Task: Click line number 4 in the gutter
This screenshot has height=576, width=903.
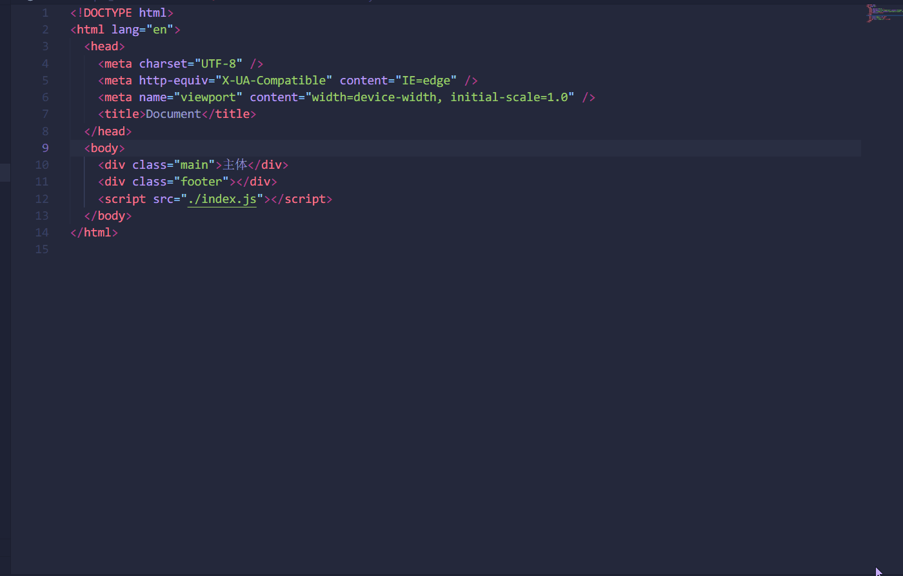Action: click(45, 64)
